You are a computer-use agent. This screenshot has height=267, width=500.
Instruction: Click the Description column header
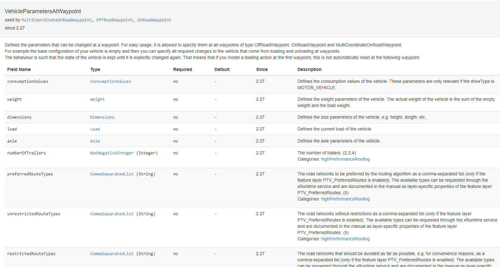(309, 70)
